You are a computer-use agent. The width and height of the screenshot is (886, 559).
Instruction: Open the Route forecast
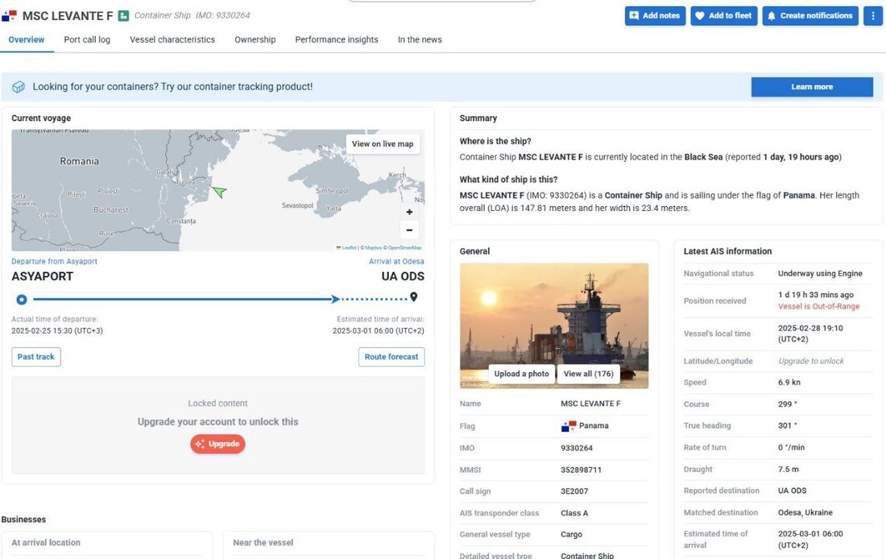(x=391, y=357)
